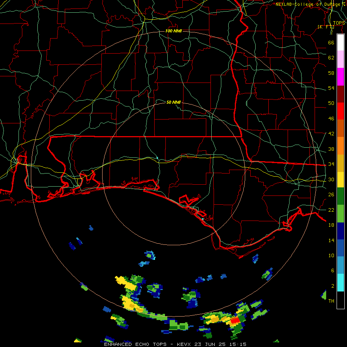
Task: Click the "30" legend value
Action: pyautogui.click(x=331, y=179)
